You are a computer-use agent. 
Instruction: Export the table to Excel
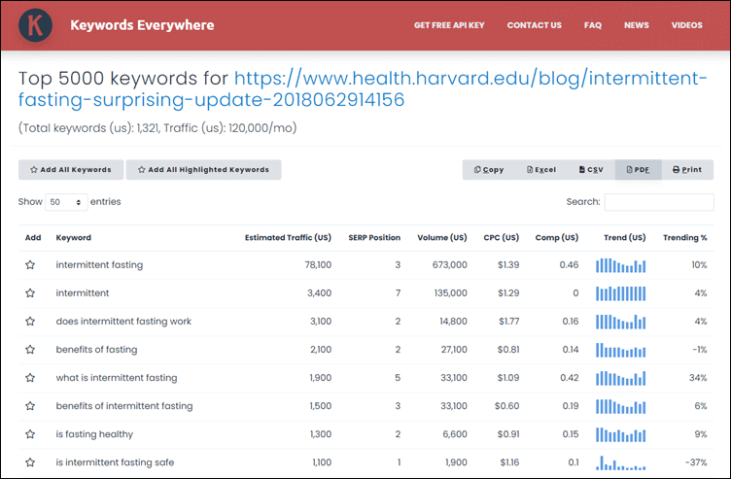[x=541, y=170]
